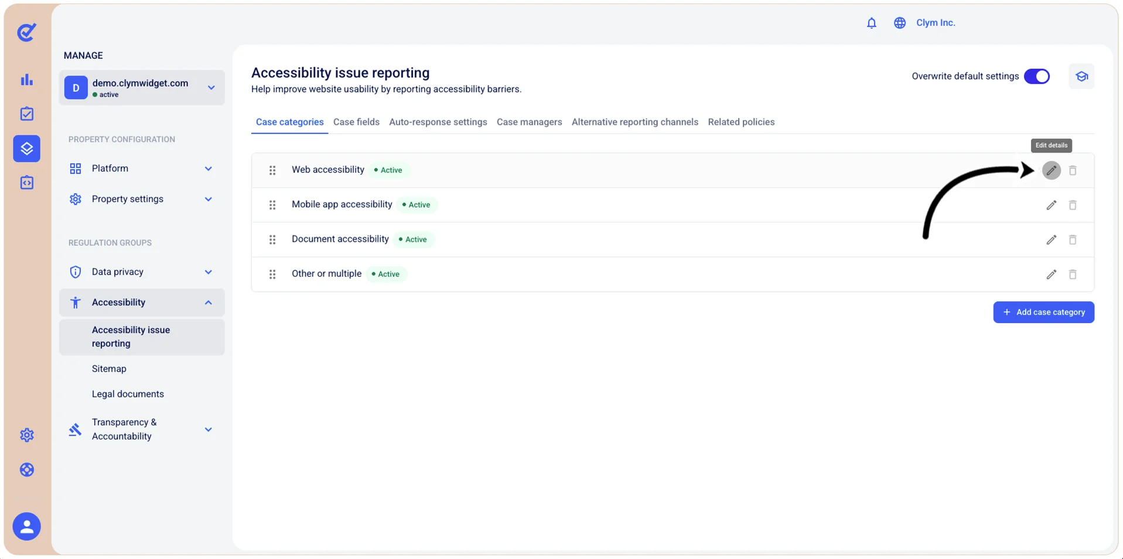Click the Add case category button
This screenshot has width=1123, height=559.
pyautogui.click(x=1043, y=312)
